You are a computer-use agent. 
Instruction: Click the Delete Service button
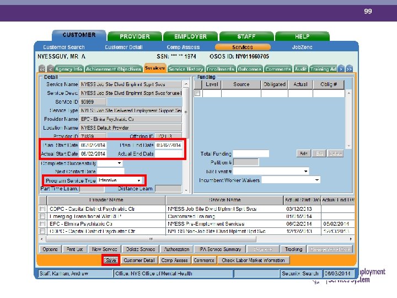click(141, 249)
